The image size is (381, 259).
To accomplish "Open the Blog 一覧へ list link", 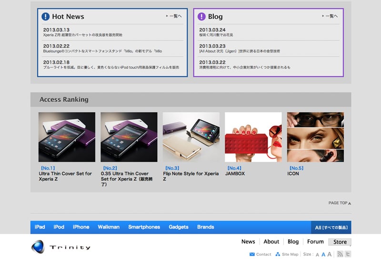I will tap(330, 16).
